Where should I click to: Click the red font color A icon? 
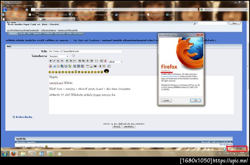[x=105, y=61]
